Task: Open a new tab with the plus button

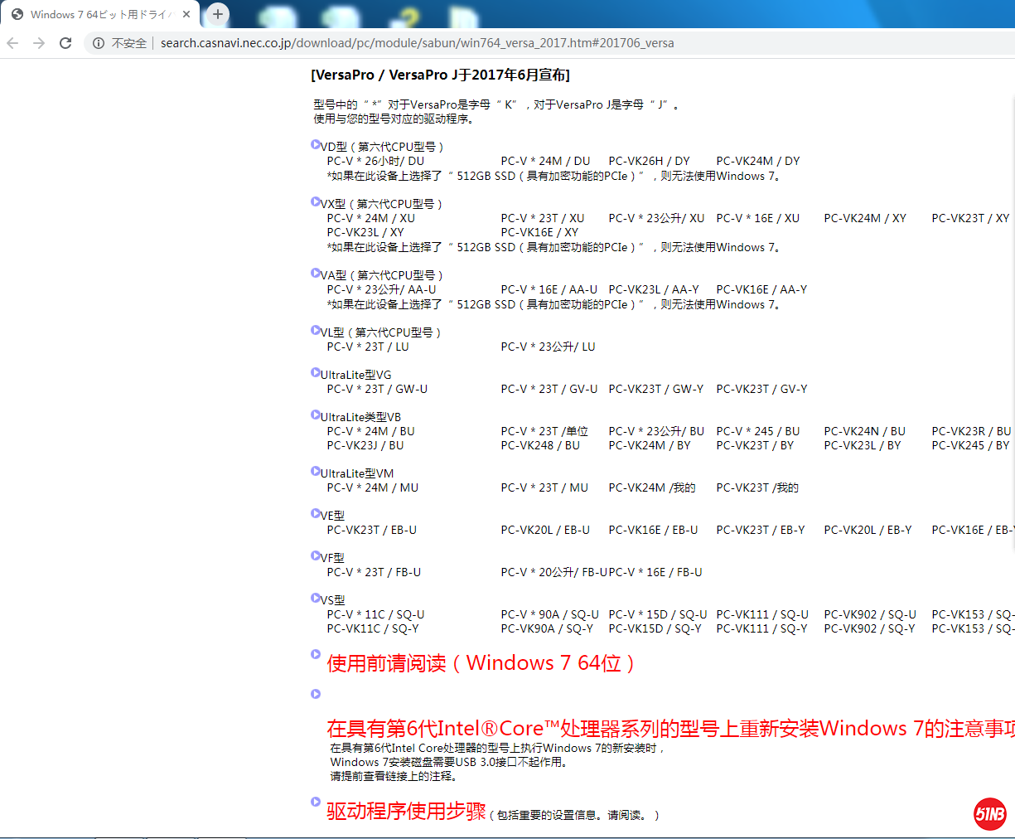Action: (x=217, y=14)
